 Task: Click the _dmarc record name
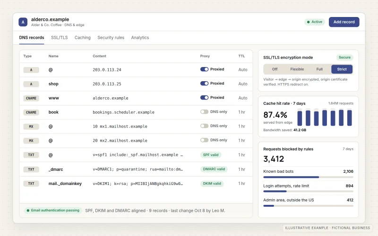point(56,169)
